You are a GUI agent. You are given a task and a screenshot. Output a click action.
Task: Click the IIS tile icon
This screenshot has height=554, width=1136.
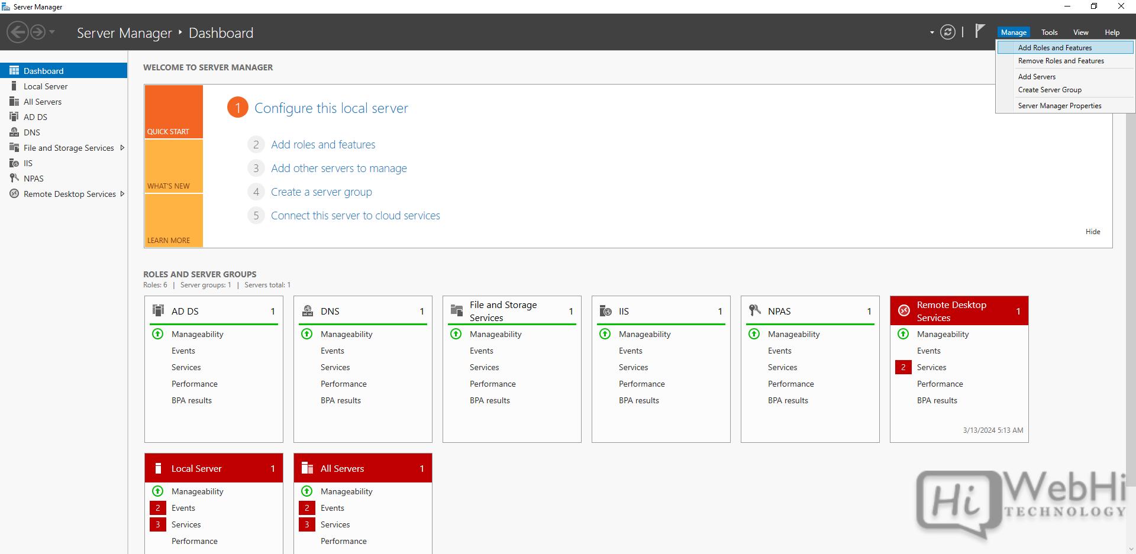pyautogui.click(x=605, y=311)
